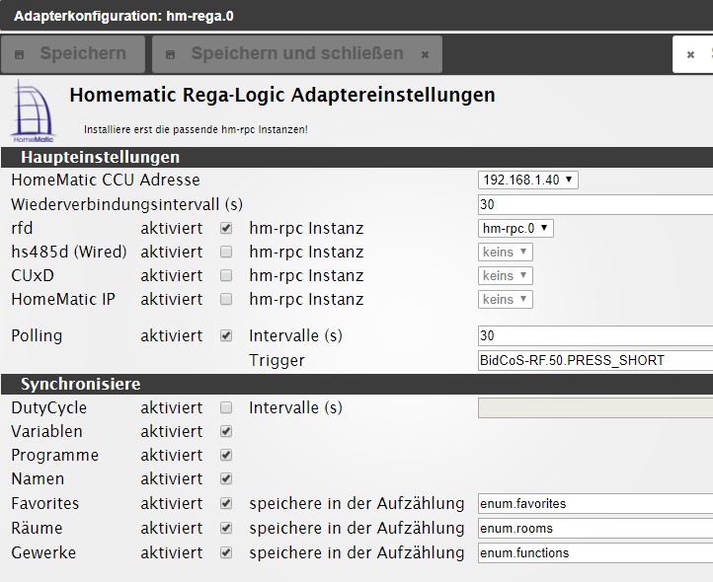Toggle the rfd aktiviert checkbox
Viewport: 713px width, 582px height.
tap(226, 228)
